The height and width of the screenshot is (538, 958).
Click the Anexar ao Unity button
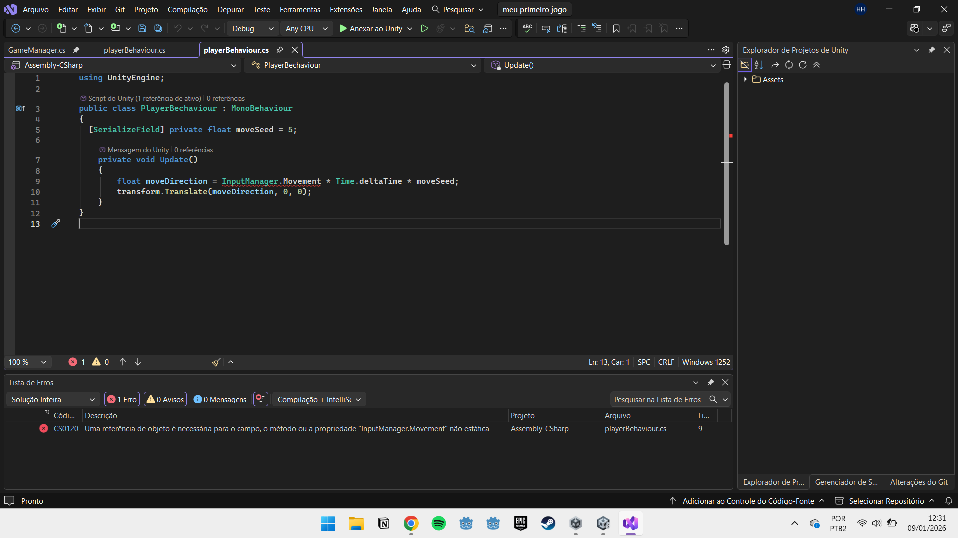pos(371,29)
